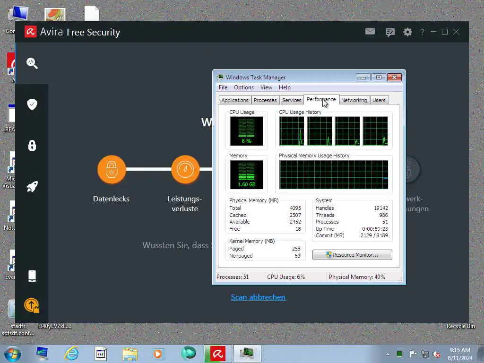Open the Task Manager File menu

coord(223,87)
